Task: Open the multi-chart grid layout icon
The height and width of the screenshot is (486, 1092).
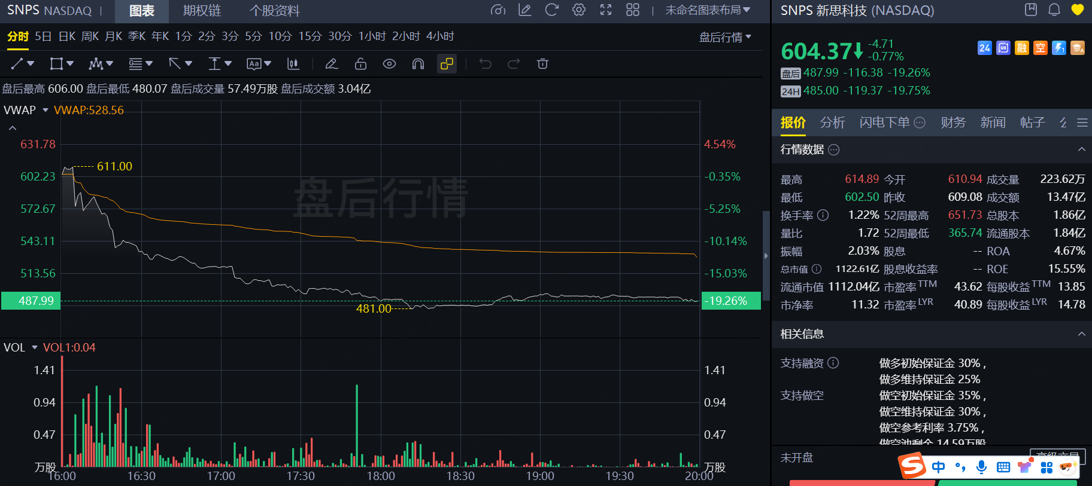Action: point(633,10)
